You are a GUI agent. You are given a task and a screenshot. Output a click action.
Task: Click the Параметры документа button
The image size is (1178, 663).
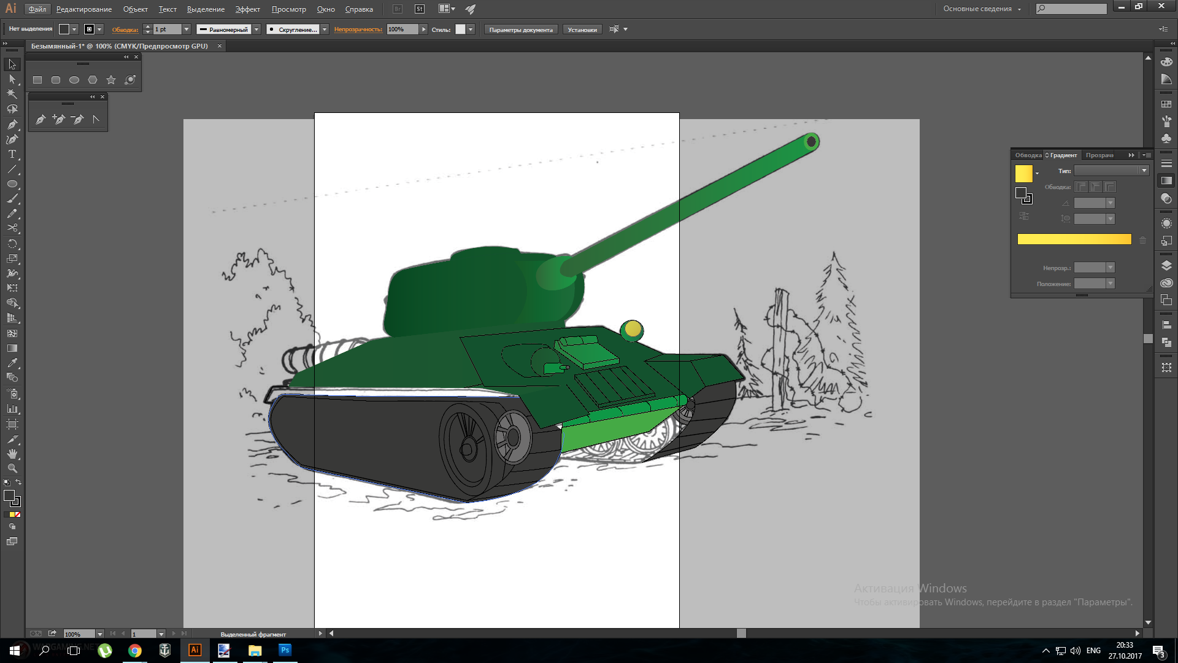521,29
